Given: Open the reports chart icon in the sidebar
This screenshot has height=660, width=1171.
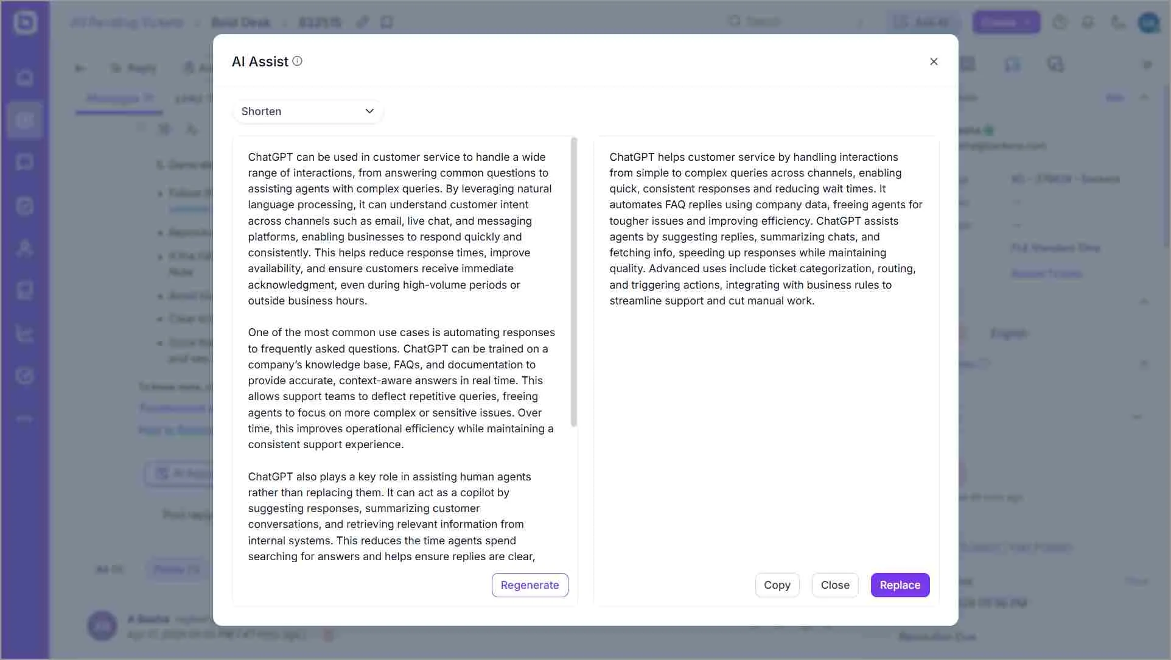Looking at the screenshot, I should pos(25,333).
